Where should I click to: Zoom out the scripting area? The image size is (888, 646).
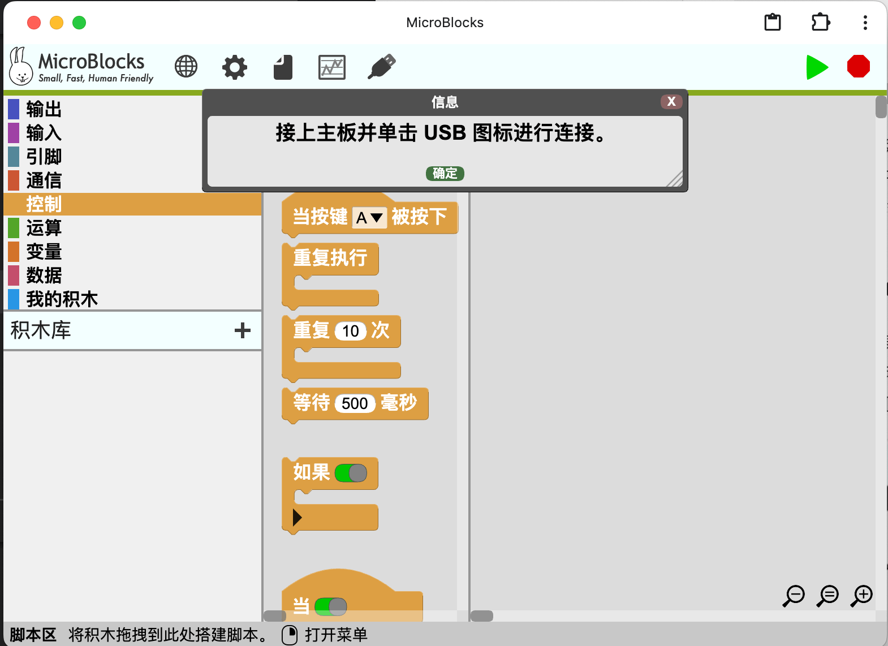pos(794,596)
